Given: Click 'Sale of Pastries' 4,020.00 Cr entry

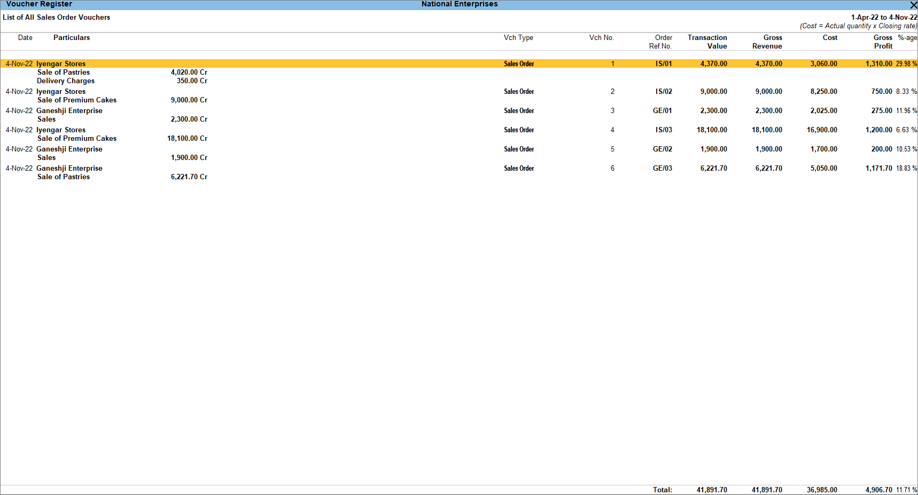Looking at the screenshot, I should (x=122, y=73).
